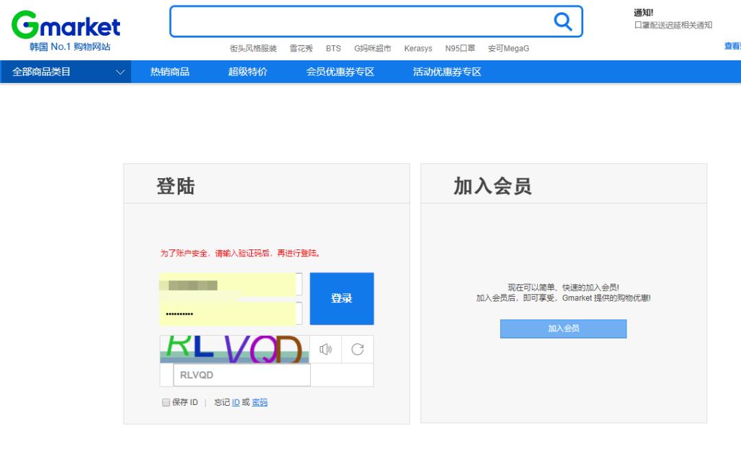Viewport: 741px width, 453px height.
Task: Open the BTS shortcut link
Action: [333, 48]
